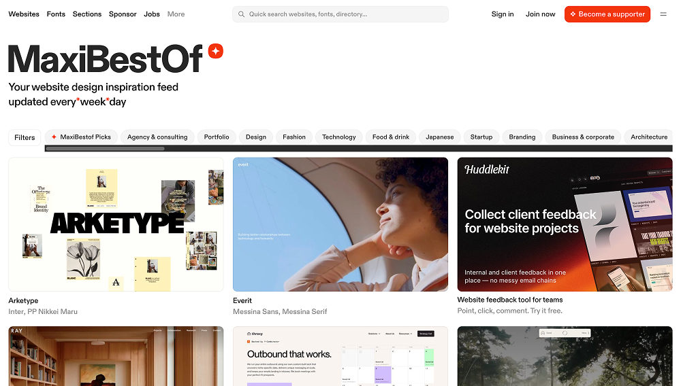Select the Branding filter chip

[522, 137]
